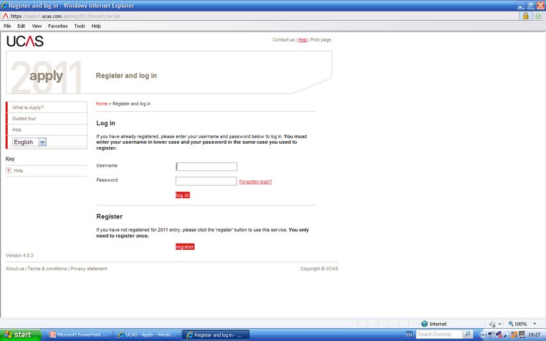Click the Contact us link
Viewport: 546px width, 341px height.
coord(283,40)
